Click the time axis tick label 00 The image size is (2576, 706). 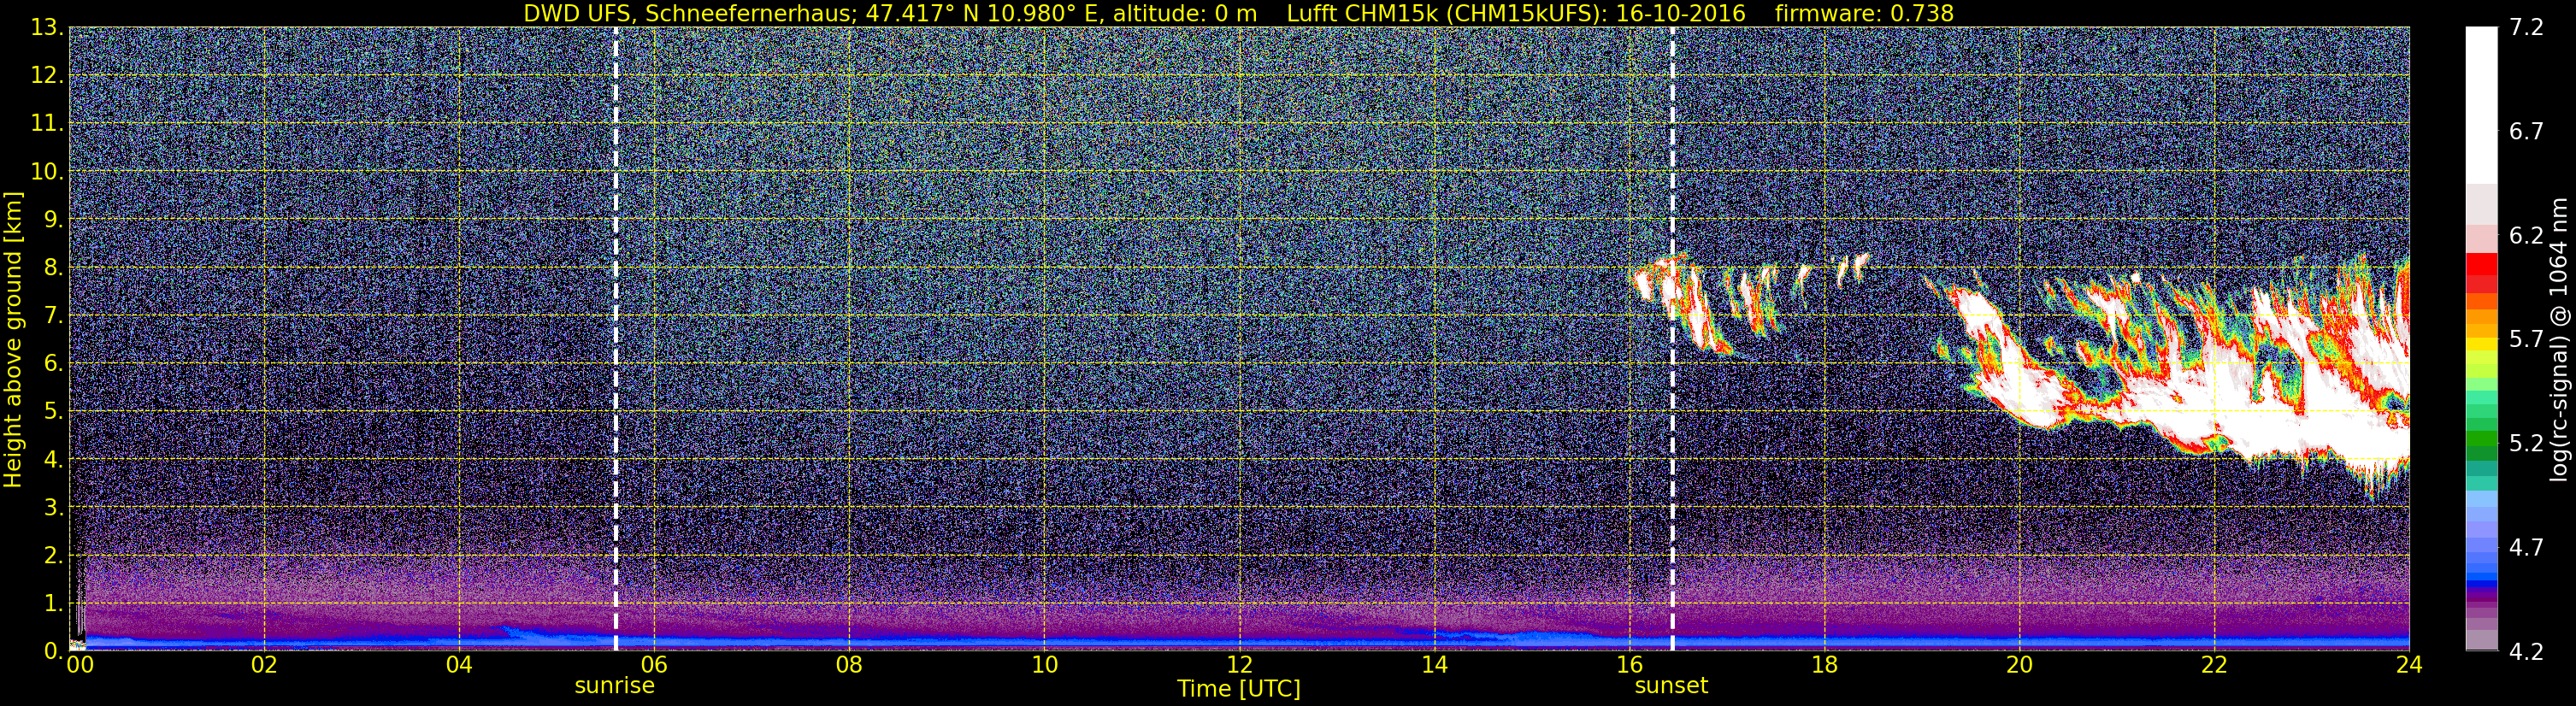point(80,665)
